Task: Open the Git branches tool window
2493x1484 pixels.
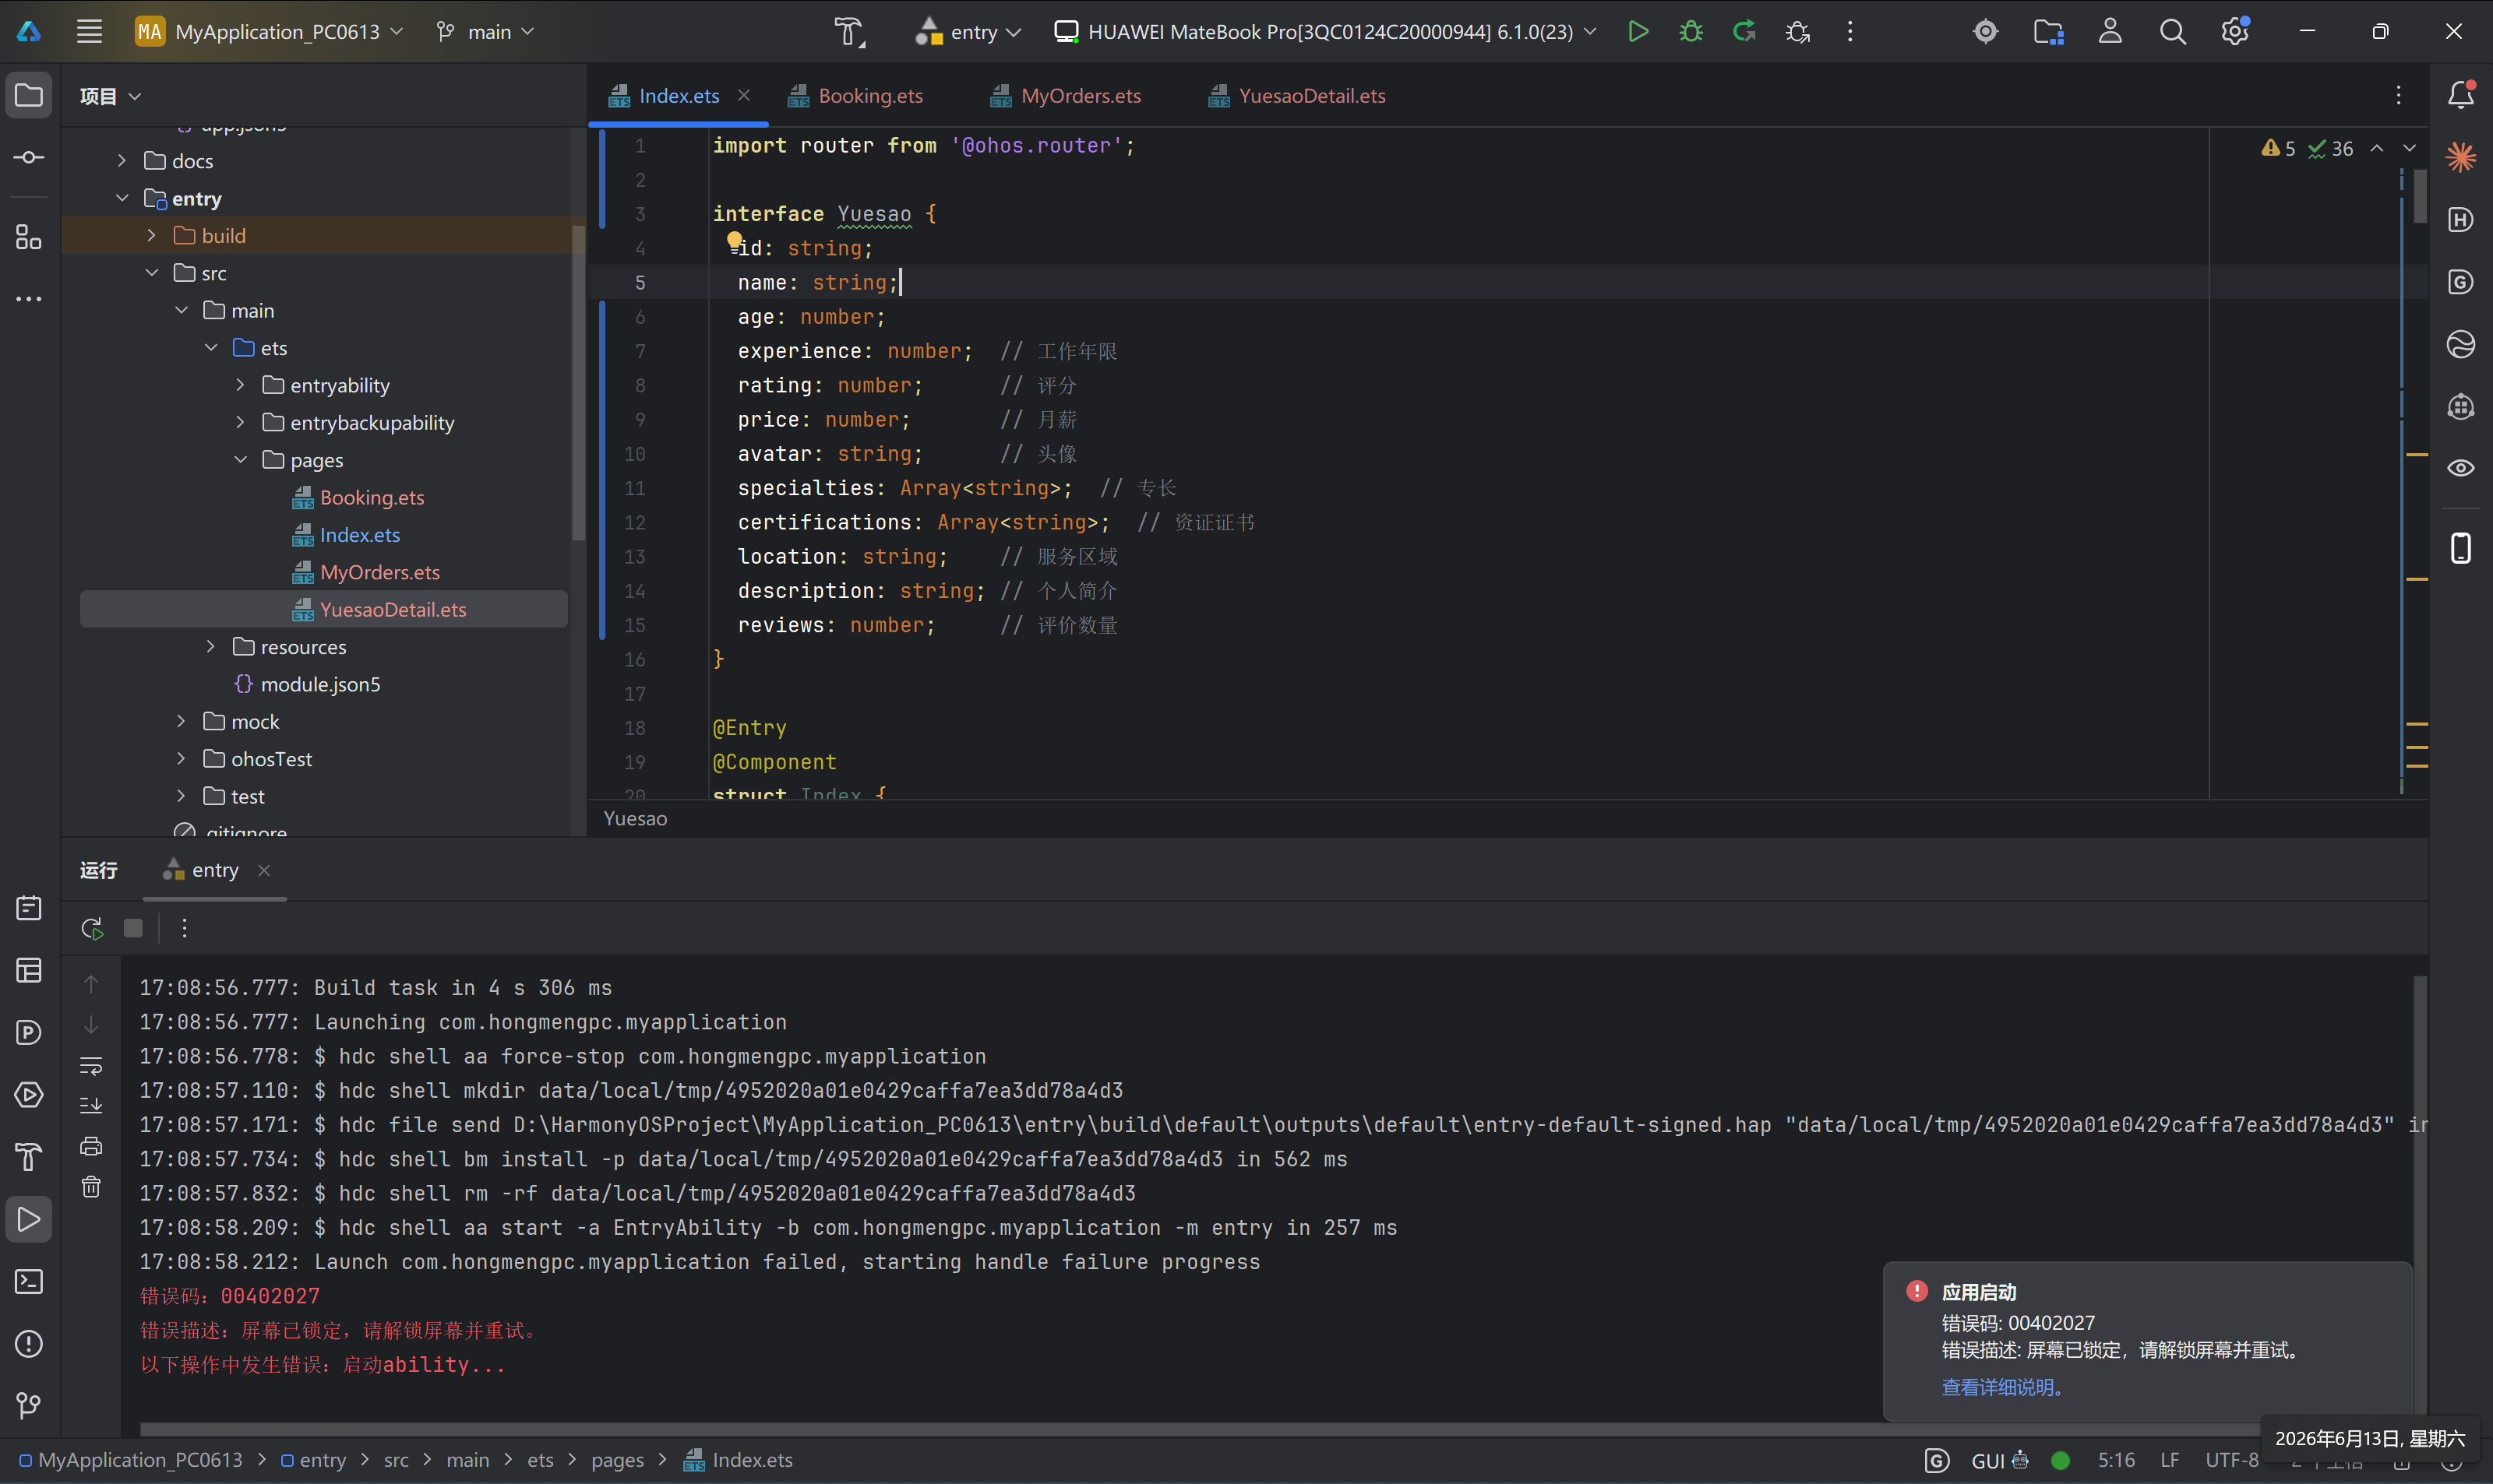Action: (29, 1405)
